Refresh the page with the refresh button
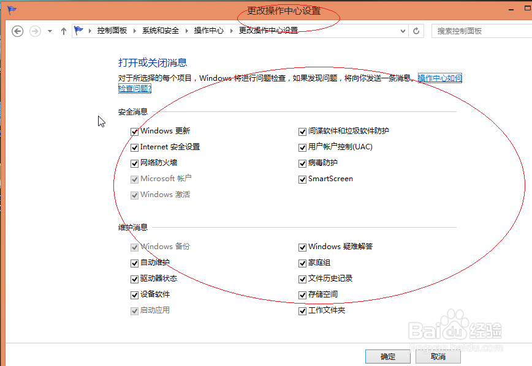Viewport: 532px width, 366px height. [416, 31]
